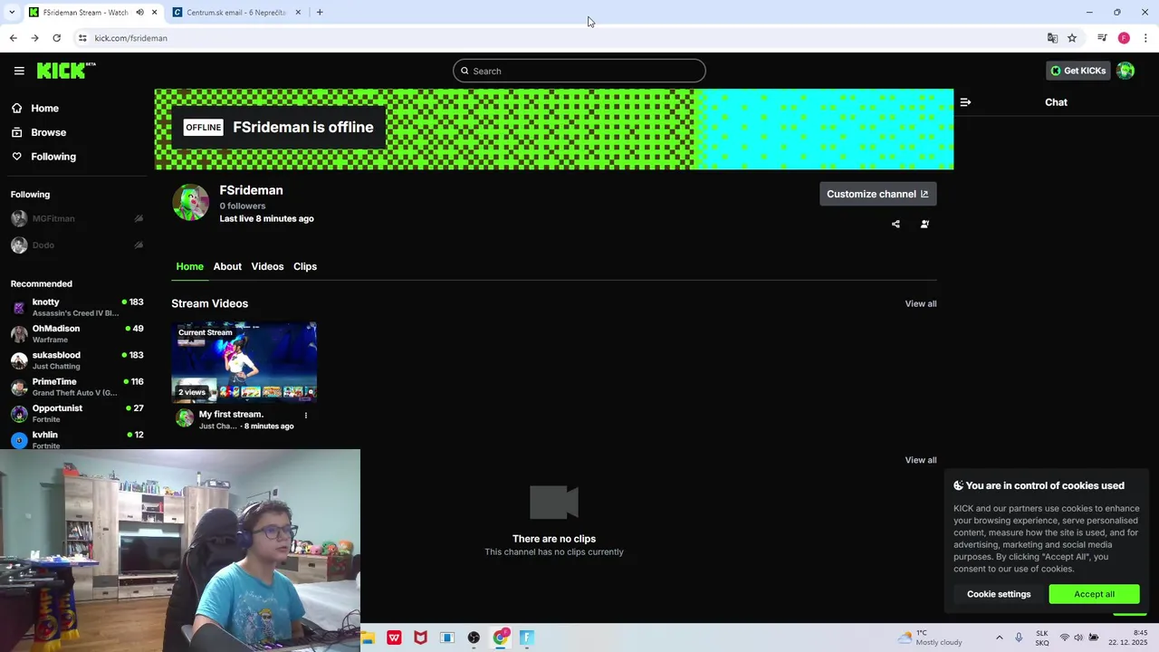Switch to Centrum.sk email tab

click(x=237, y=13)
